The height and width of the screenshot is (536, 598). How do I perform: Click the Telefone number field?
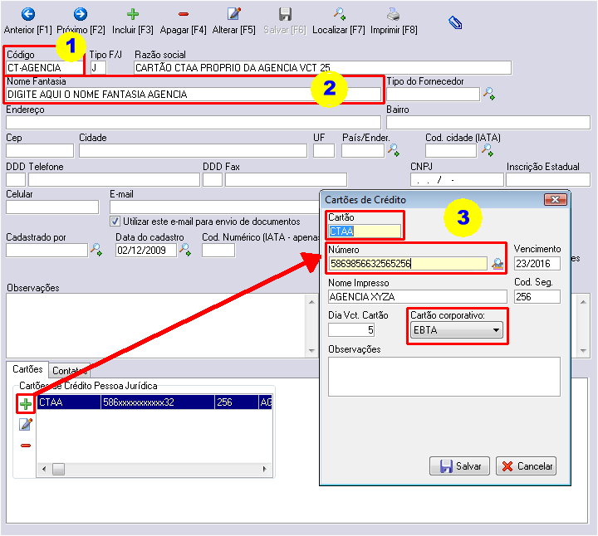pyautogui.click(x=114, y=180)
